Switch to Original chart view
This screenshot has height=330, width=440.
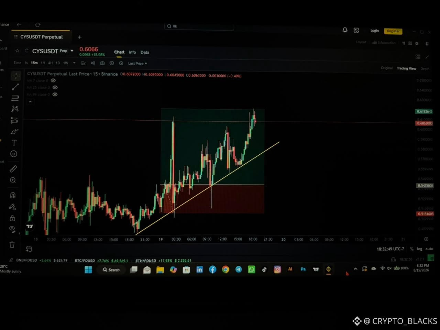pyautogui.click(x=387, y=68)
